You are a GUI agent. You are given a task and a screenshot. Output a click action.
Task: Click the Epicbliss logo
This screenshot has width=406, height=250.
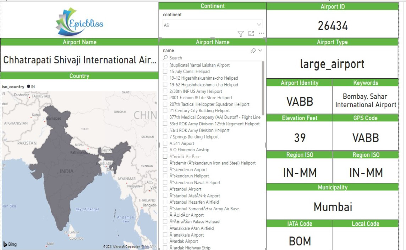(79, 22)
